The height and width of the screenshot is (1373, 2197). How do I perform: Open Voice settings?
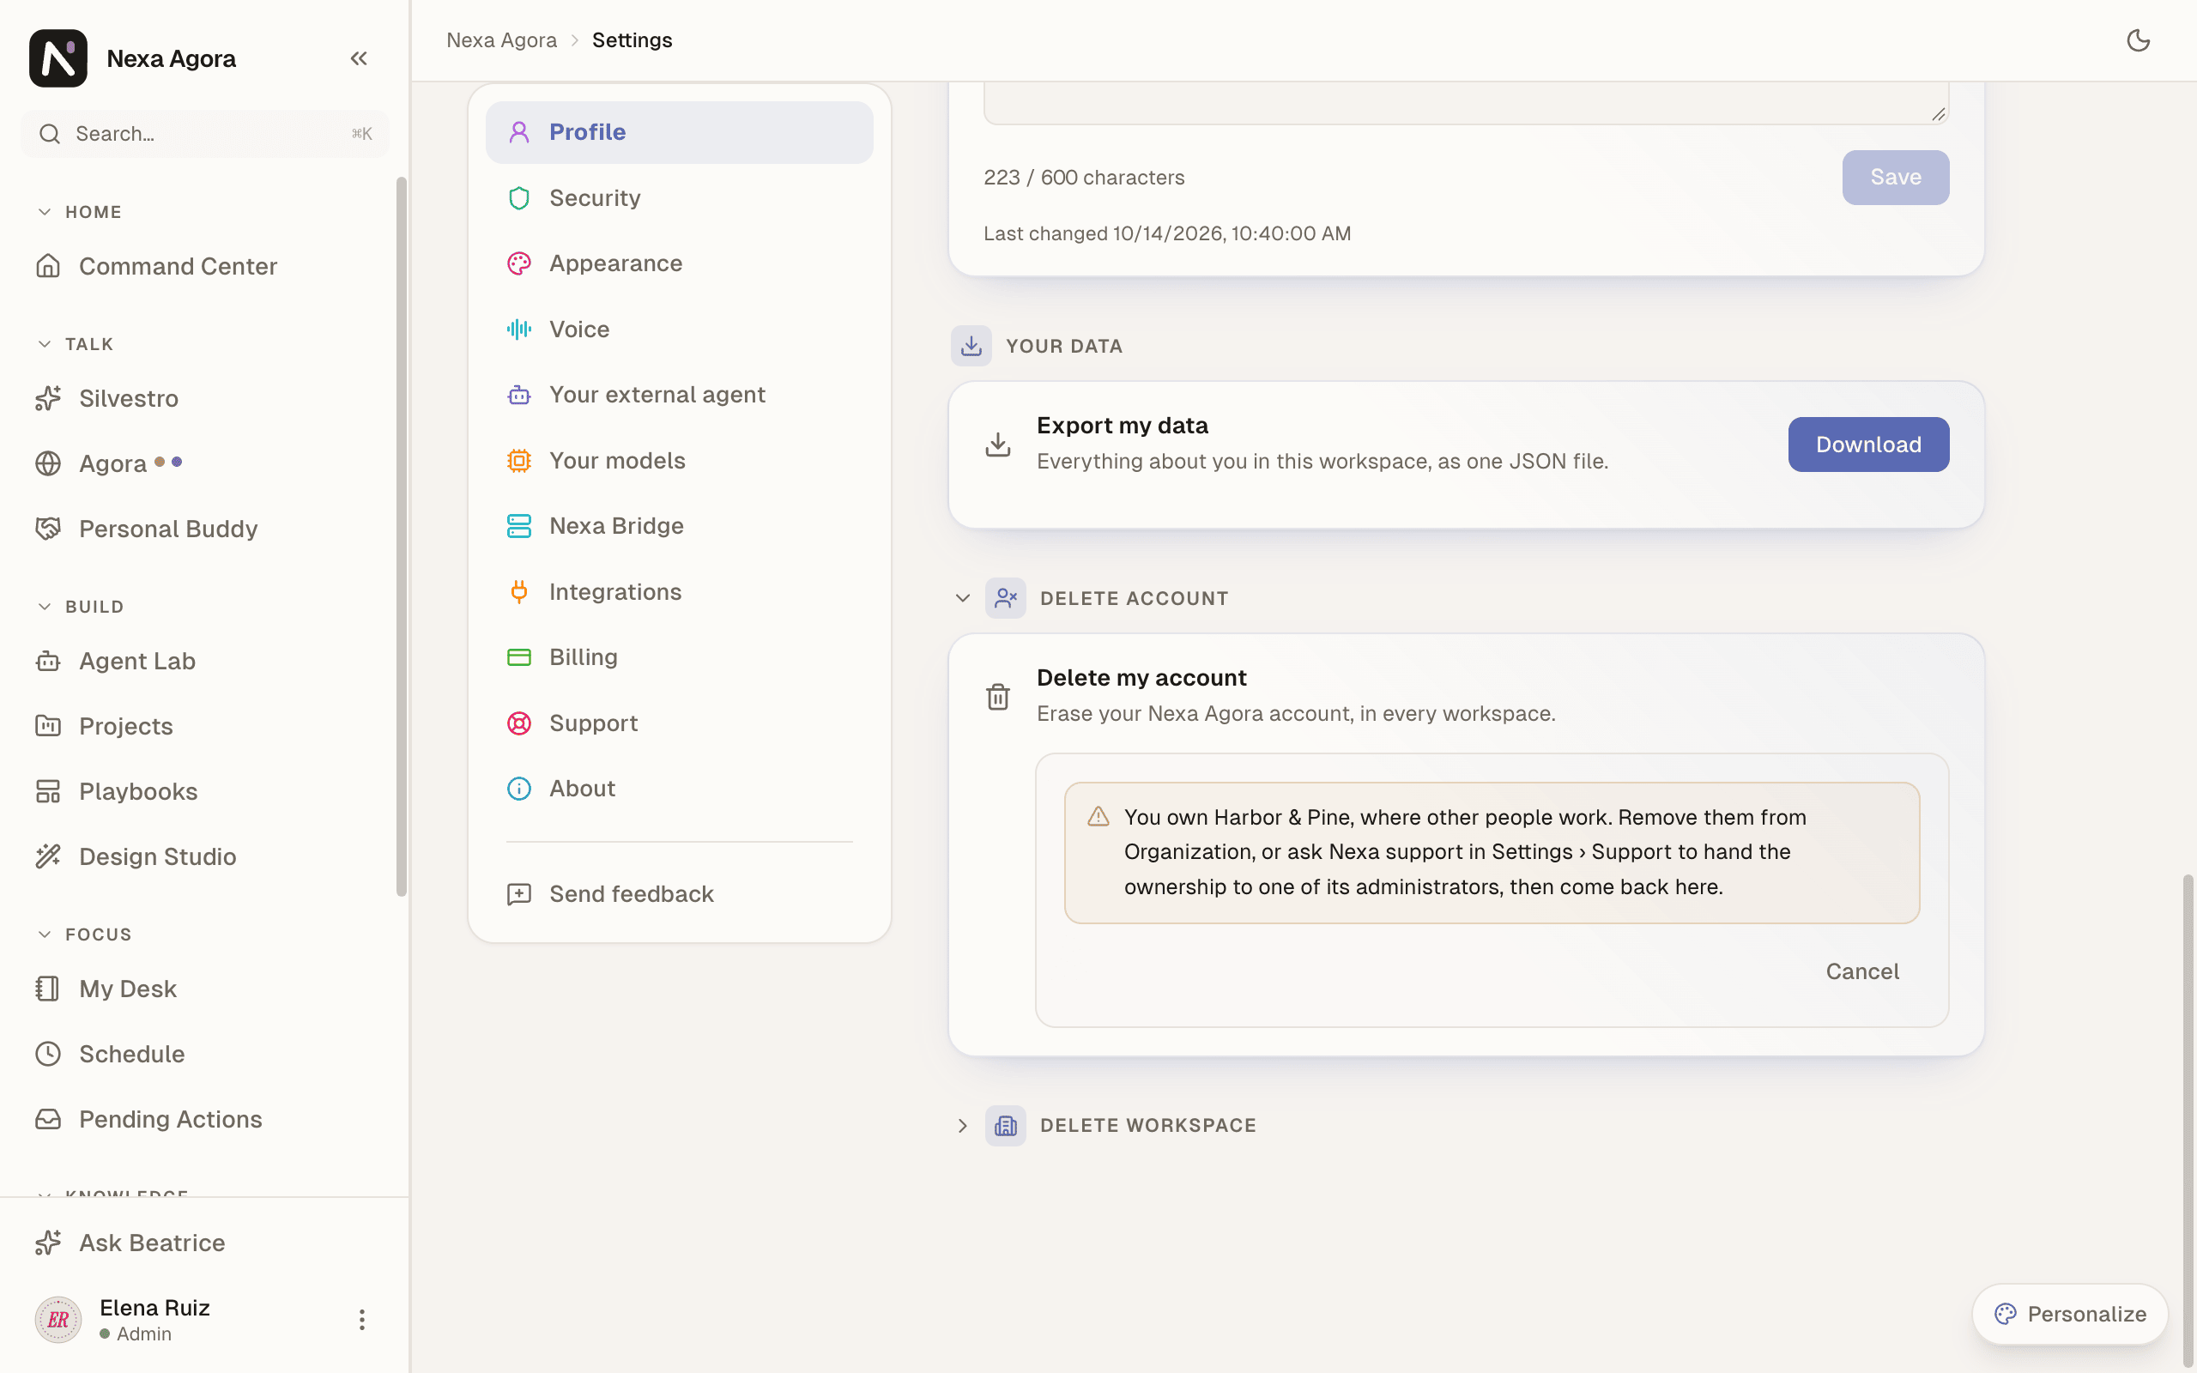coord(679,330)
